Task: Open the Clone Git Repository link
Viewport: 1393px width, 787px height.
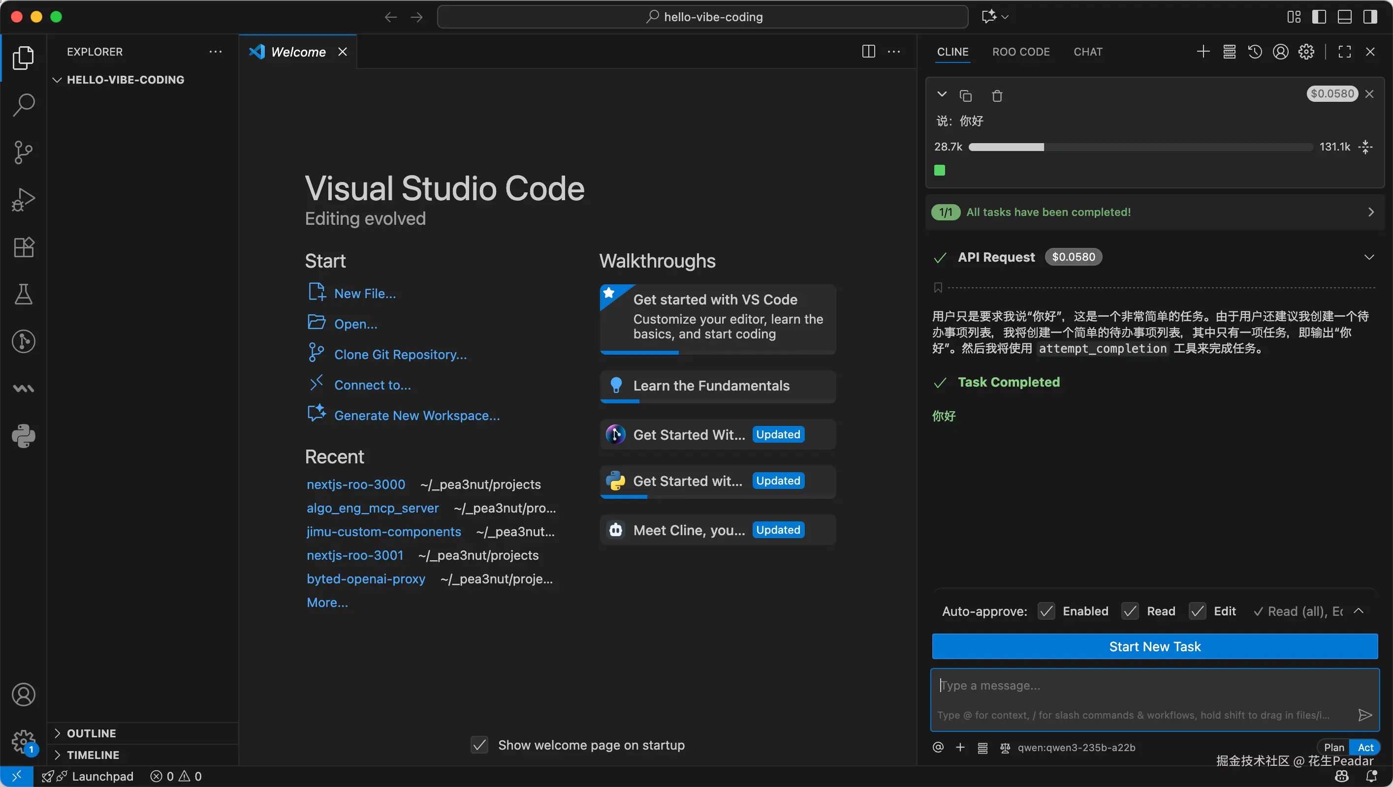Action: [x=400, y=355]
